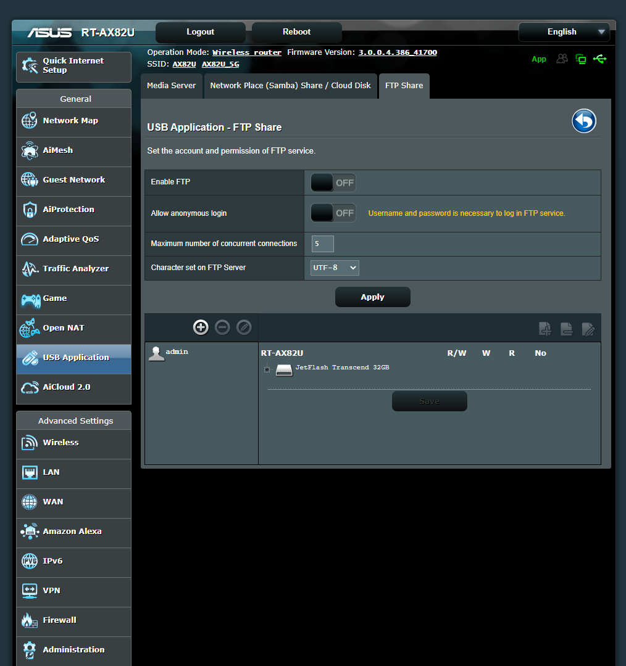Open IPv6 settings
Screen dimensions: 626x666
(x=73, y=563)
